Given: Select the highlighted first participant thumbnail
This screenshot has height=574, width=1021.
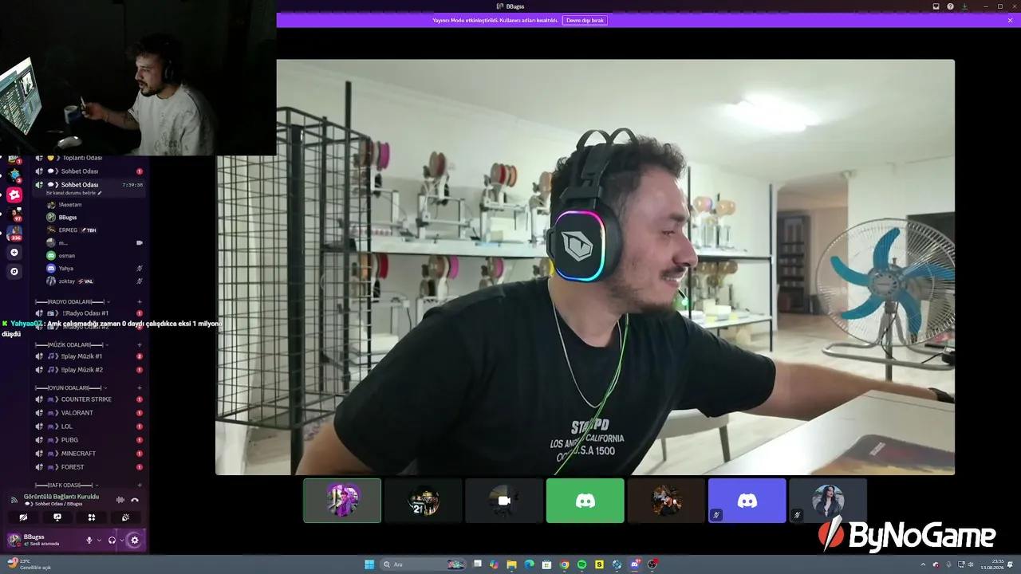Looking at the screenshot, I should click(342, 501).
